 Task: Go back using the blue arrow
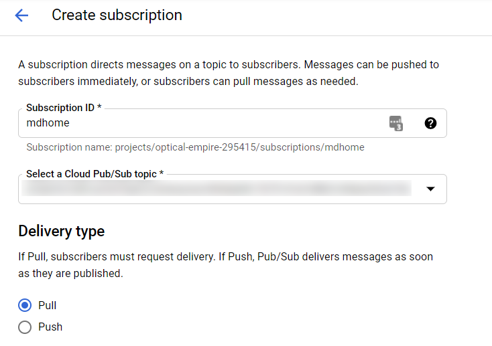click(x=21, y=15)
